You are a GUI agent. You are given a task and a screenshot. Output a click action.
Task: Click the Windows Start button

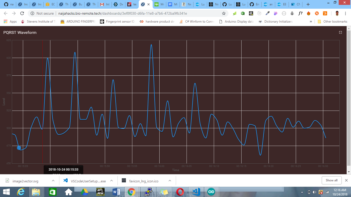pos(6,192)
